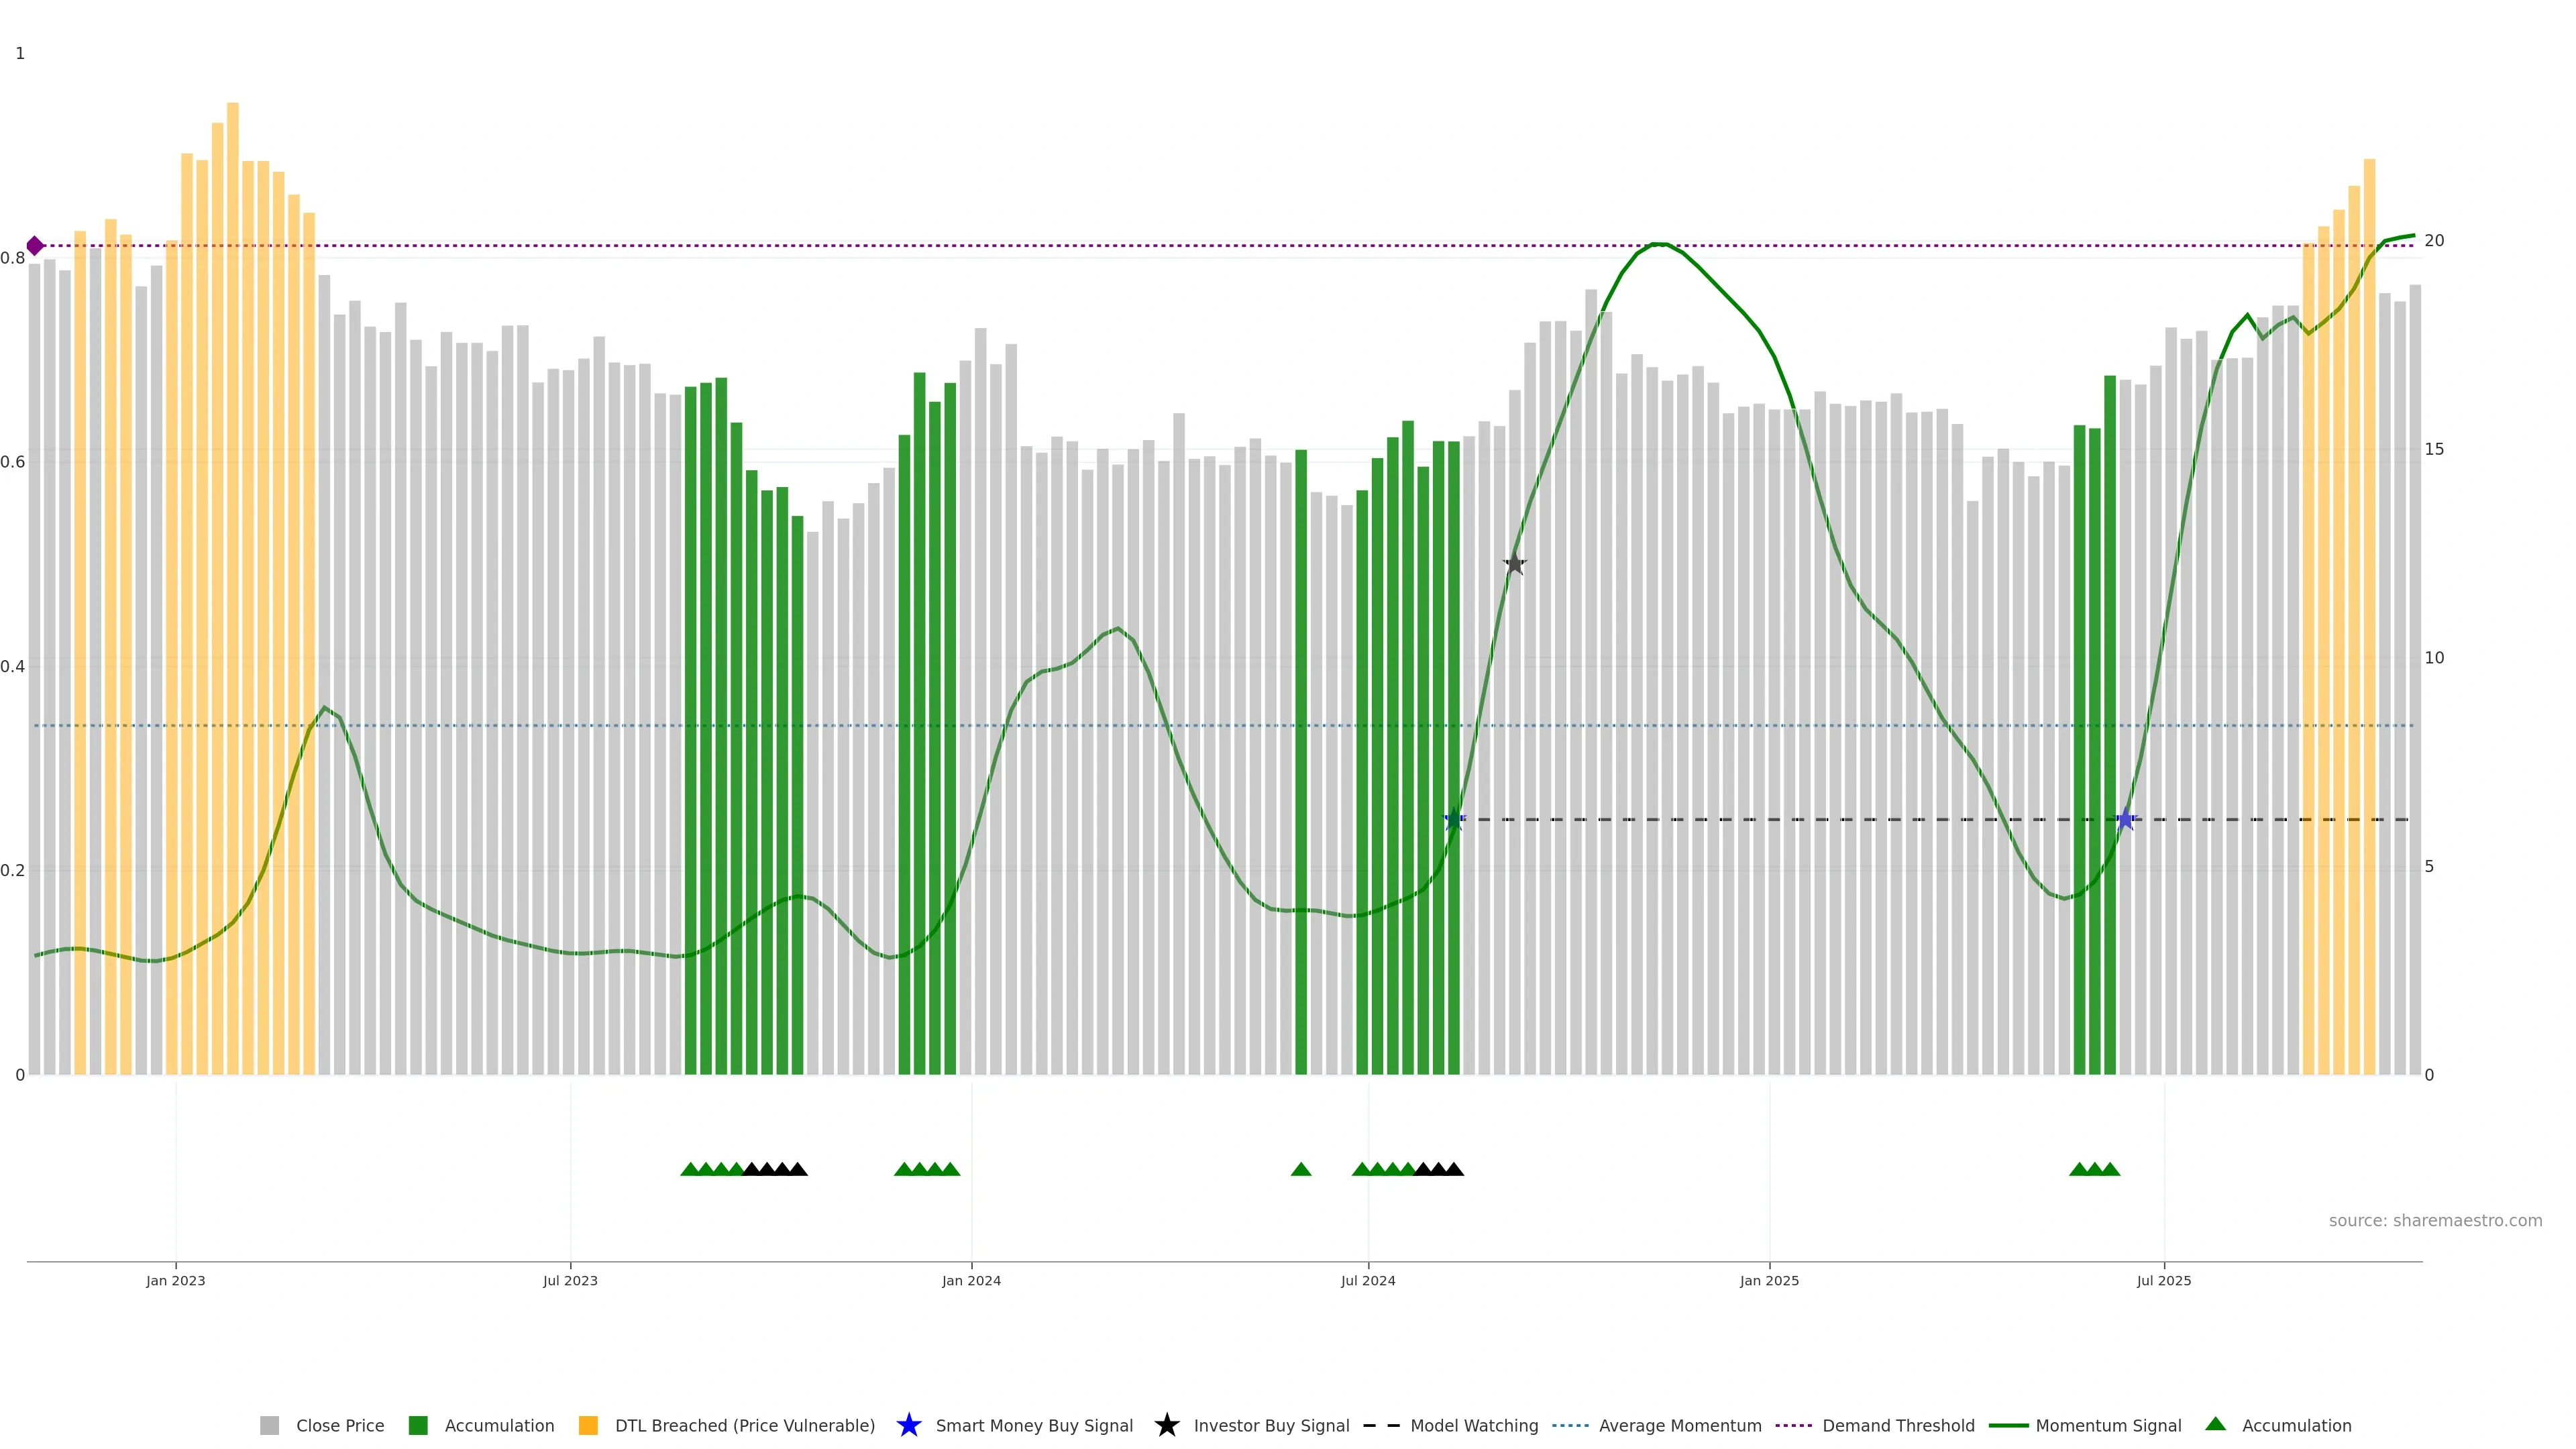Screen dimensions: 2576x1449
Task: Click the green Accumulation square legend swatch
Action: (418, 1426)
